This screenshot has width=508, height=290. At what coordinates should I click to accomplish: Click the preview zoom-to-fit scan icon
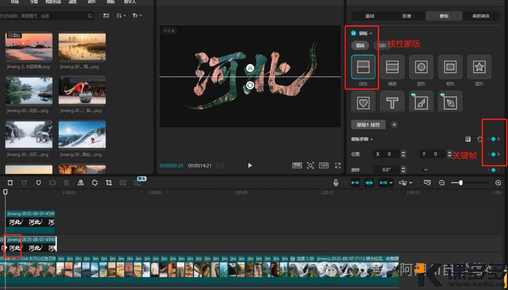click(x=310, y=165)
